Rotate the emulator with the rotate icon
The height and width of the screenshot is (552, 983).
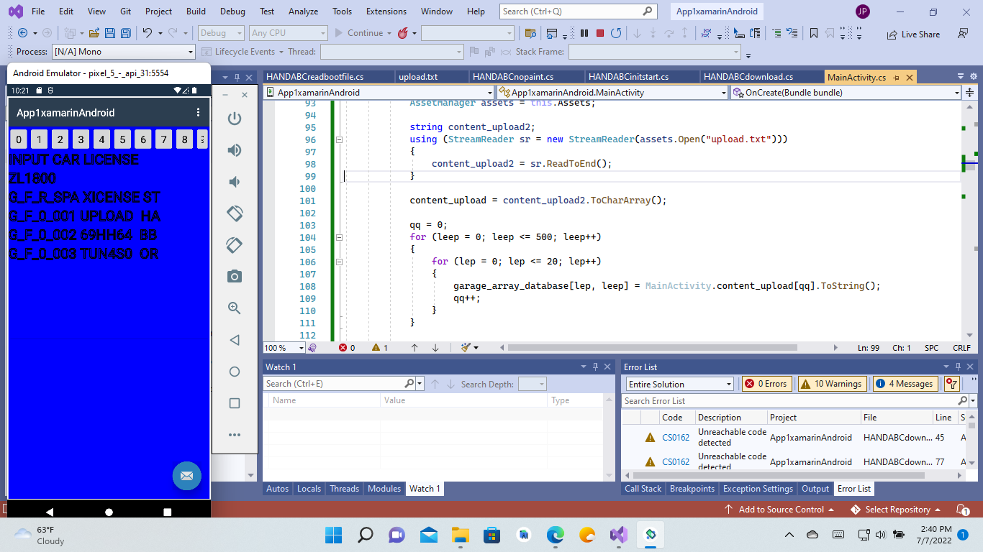point(234,213)
